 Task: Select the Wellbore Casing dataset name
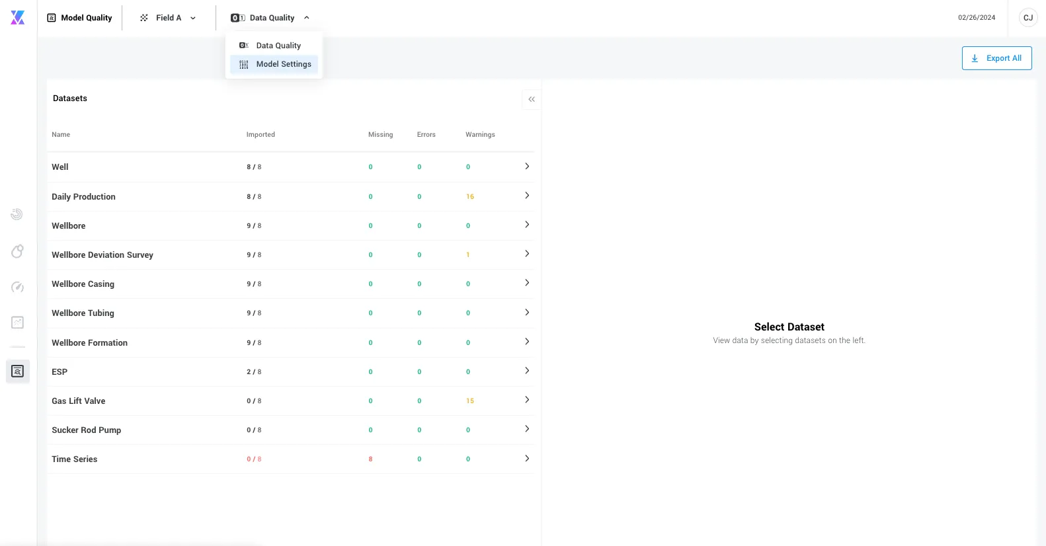pos(83,284)
